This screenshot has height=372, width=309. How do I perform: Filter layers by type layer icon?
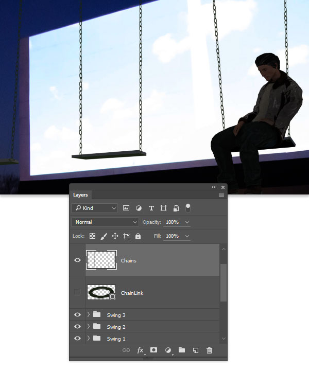point(151,208)
